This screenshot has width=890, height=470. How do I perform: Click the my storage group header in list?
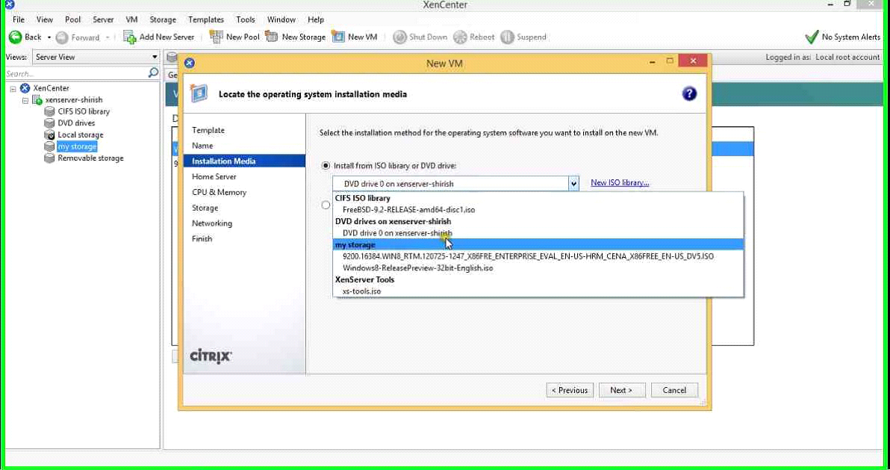[x=538, y=244]
